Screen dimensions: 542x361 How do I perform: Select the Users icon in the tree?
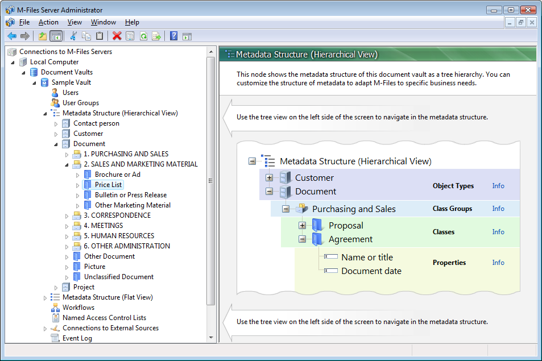[55, 93]
